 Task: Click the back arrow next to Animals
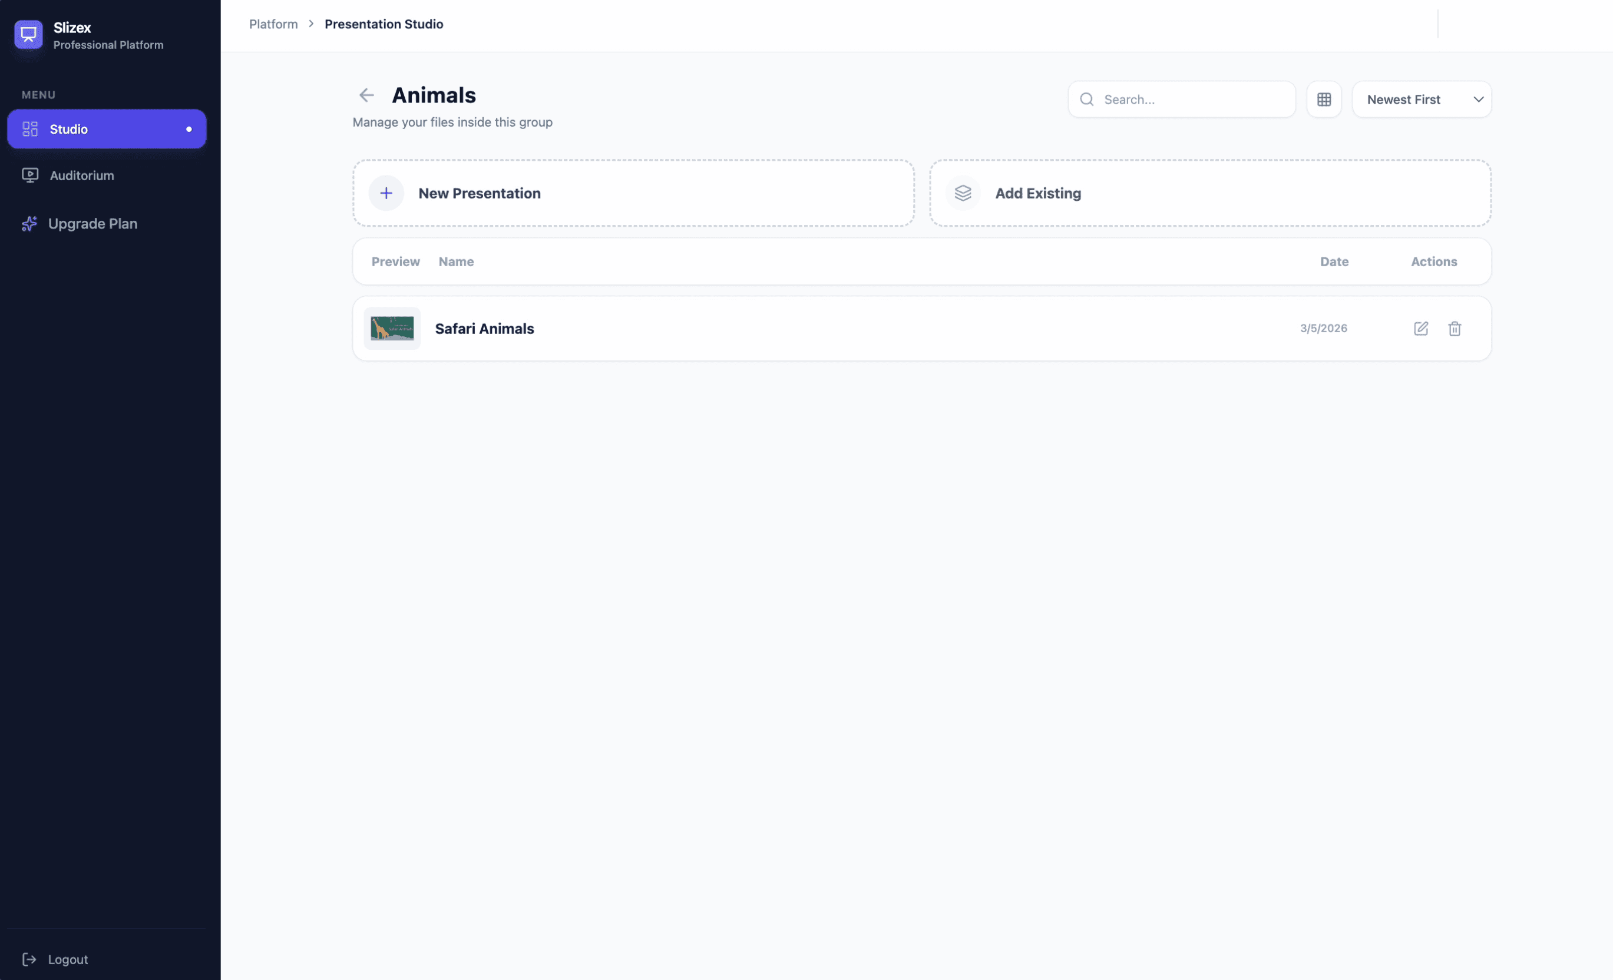point(366,95)
